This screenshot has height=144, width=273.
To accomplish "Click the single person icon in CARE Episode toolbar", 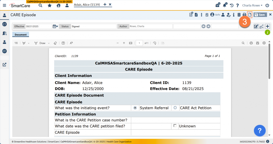I will 223,15.
